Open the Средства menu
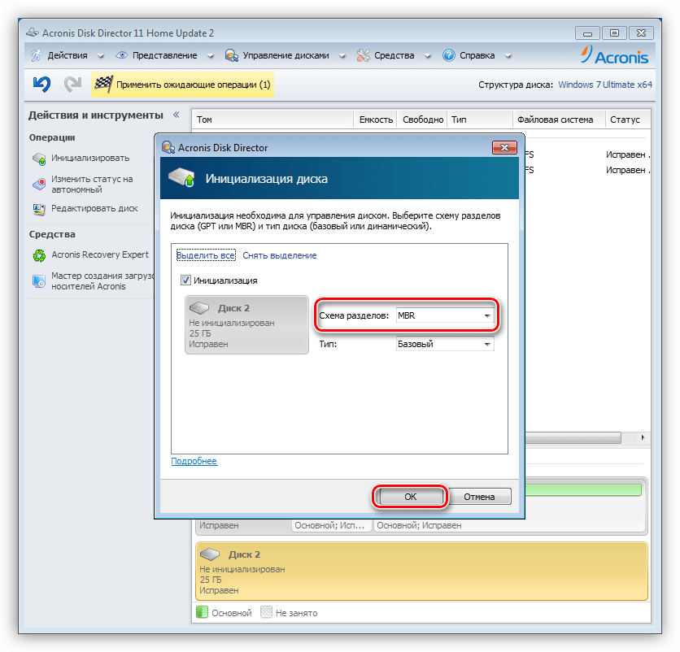 click(x=394, y=55)
